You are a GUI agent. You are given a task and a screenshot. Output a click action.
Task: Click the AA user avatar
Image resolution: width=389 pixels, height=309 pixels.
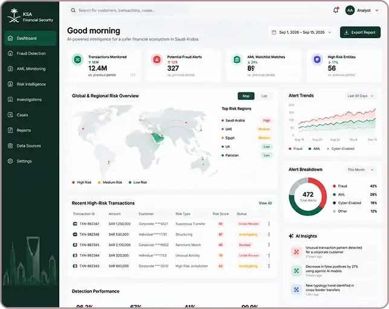(350, 10)
